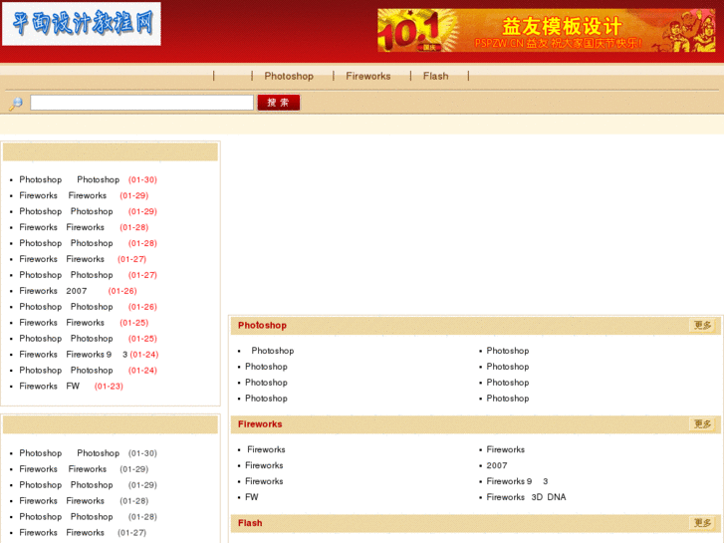Open Photoshop article with red date (01-30)

point(70,179)
